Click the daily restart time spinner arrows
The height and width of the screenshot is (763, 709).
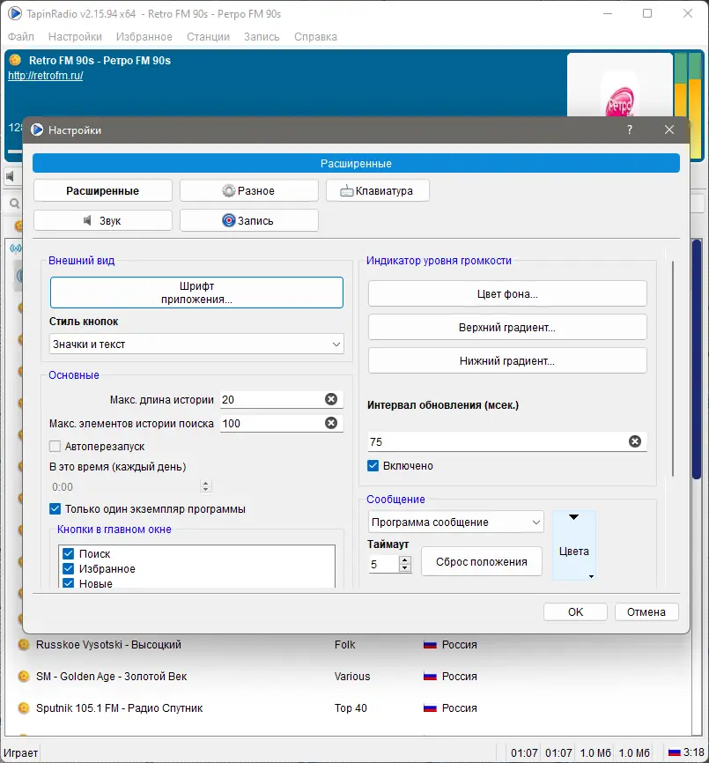pos(206,486)
